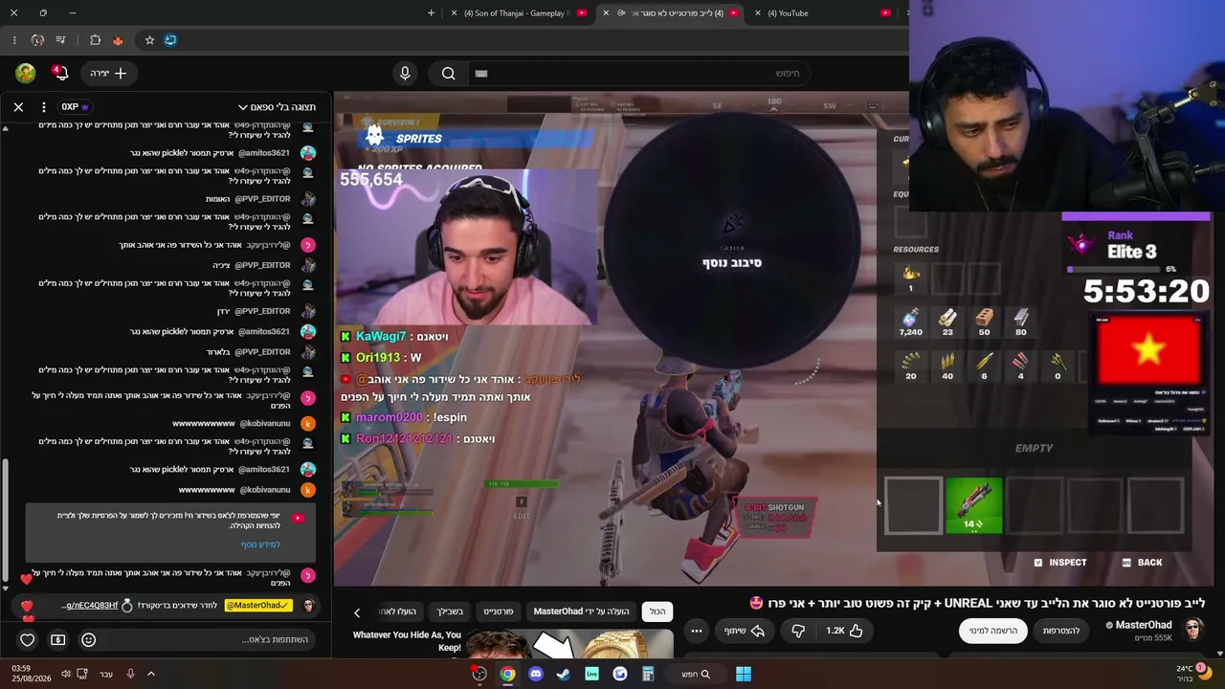This screenshot has height=689, width=1225.
Task: Send a heart reaction in chat
Action: pyautogui.click(x=27, y=639)
